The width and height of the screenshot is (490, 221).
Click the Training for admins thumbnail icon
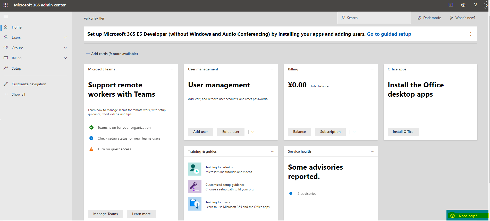coord(195,169)
